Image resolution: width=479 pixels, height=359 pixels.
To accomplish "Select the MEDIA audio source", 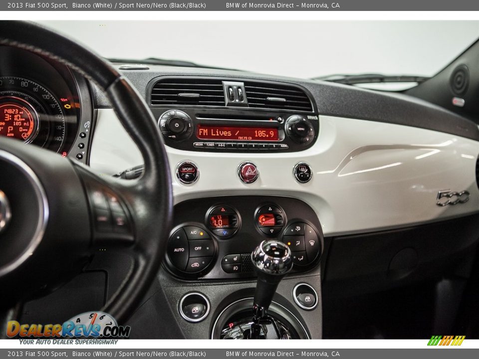I will pos(199,145).
